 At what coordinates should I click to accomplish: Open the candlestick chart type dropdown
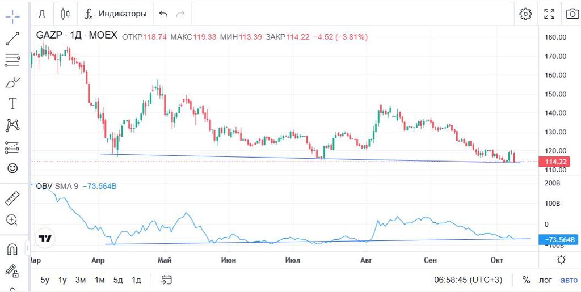pyautogui.click(x=65, y=14)
